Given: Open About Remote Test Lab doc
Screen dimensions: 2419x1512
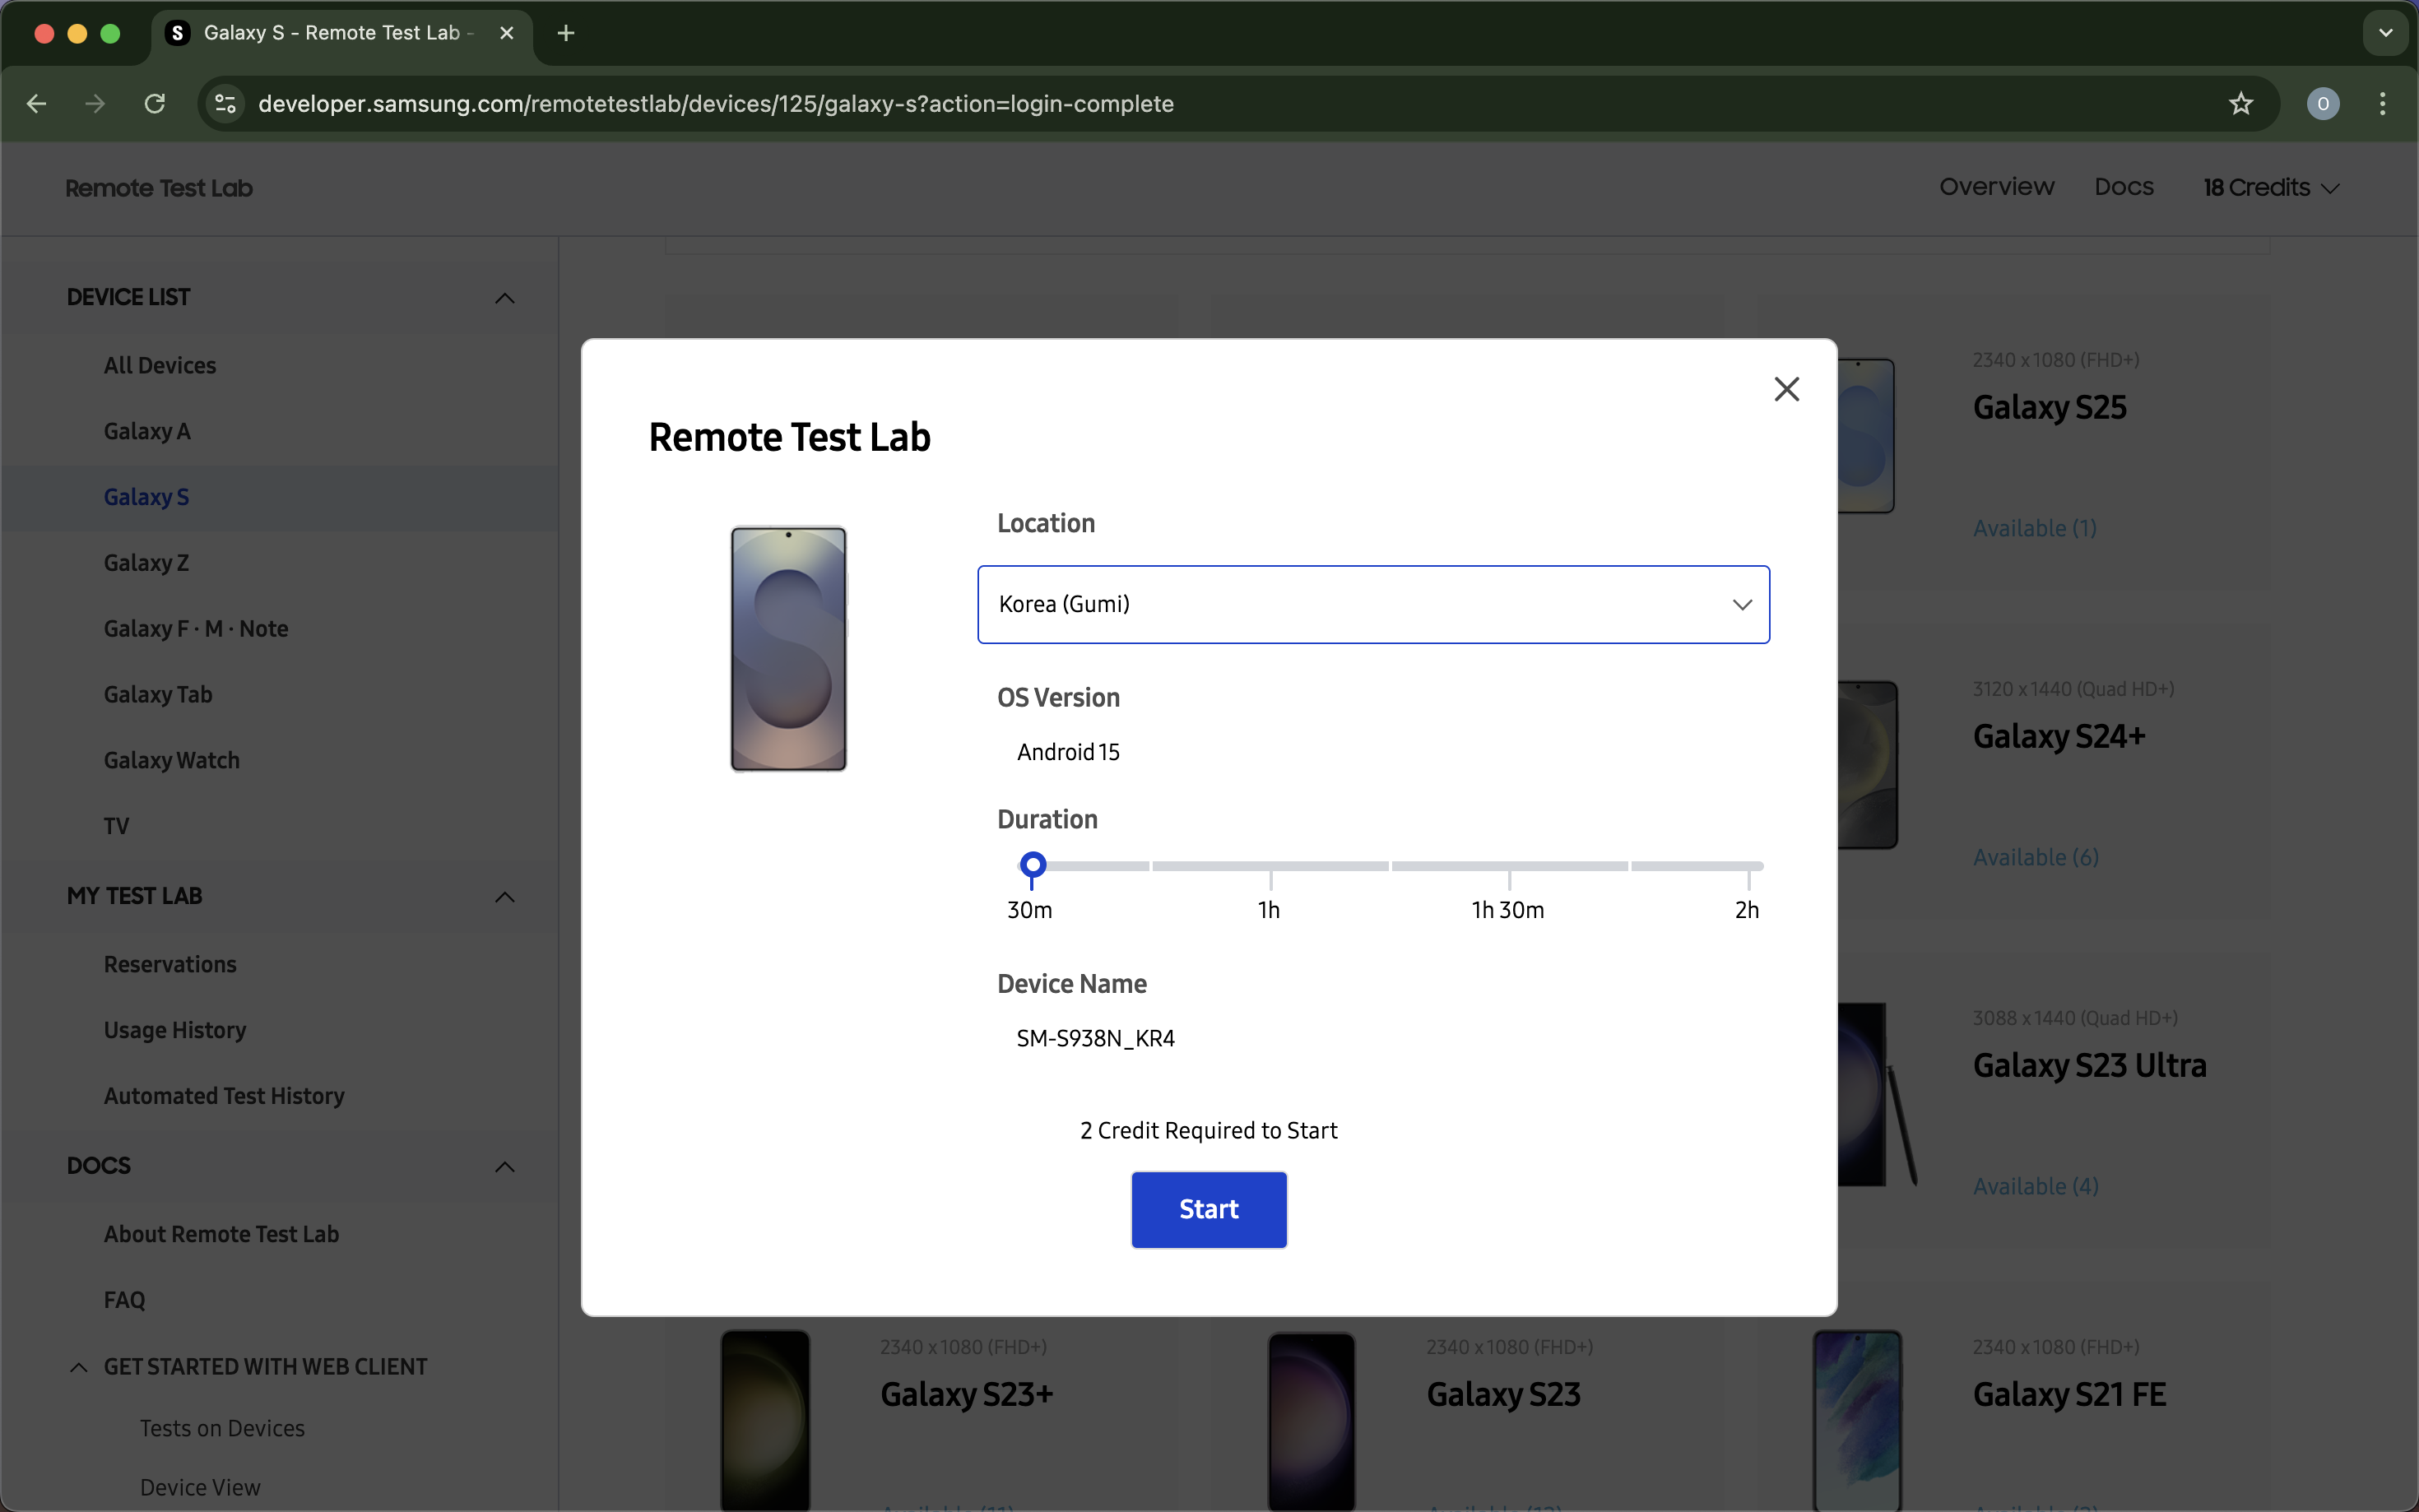Looking at the screenshot, I should pos(221,1235).
